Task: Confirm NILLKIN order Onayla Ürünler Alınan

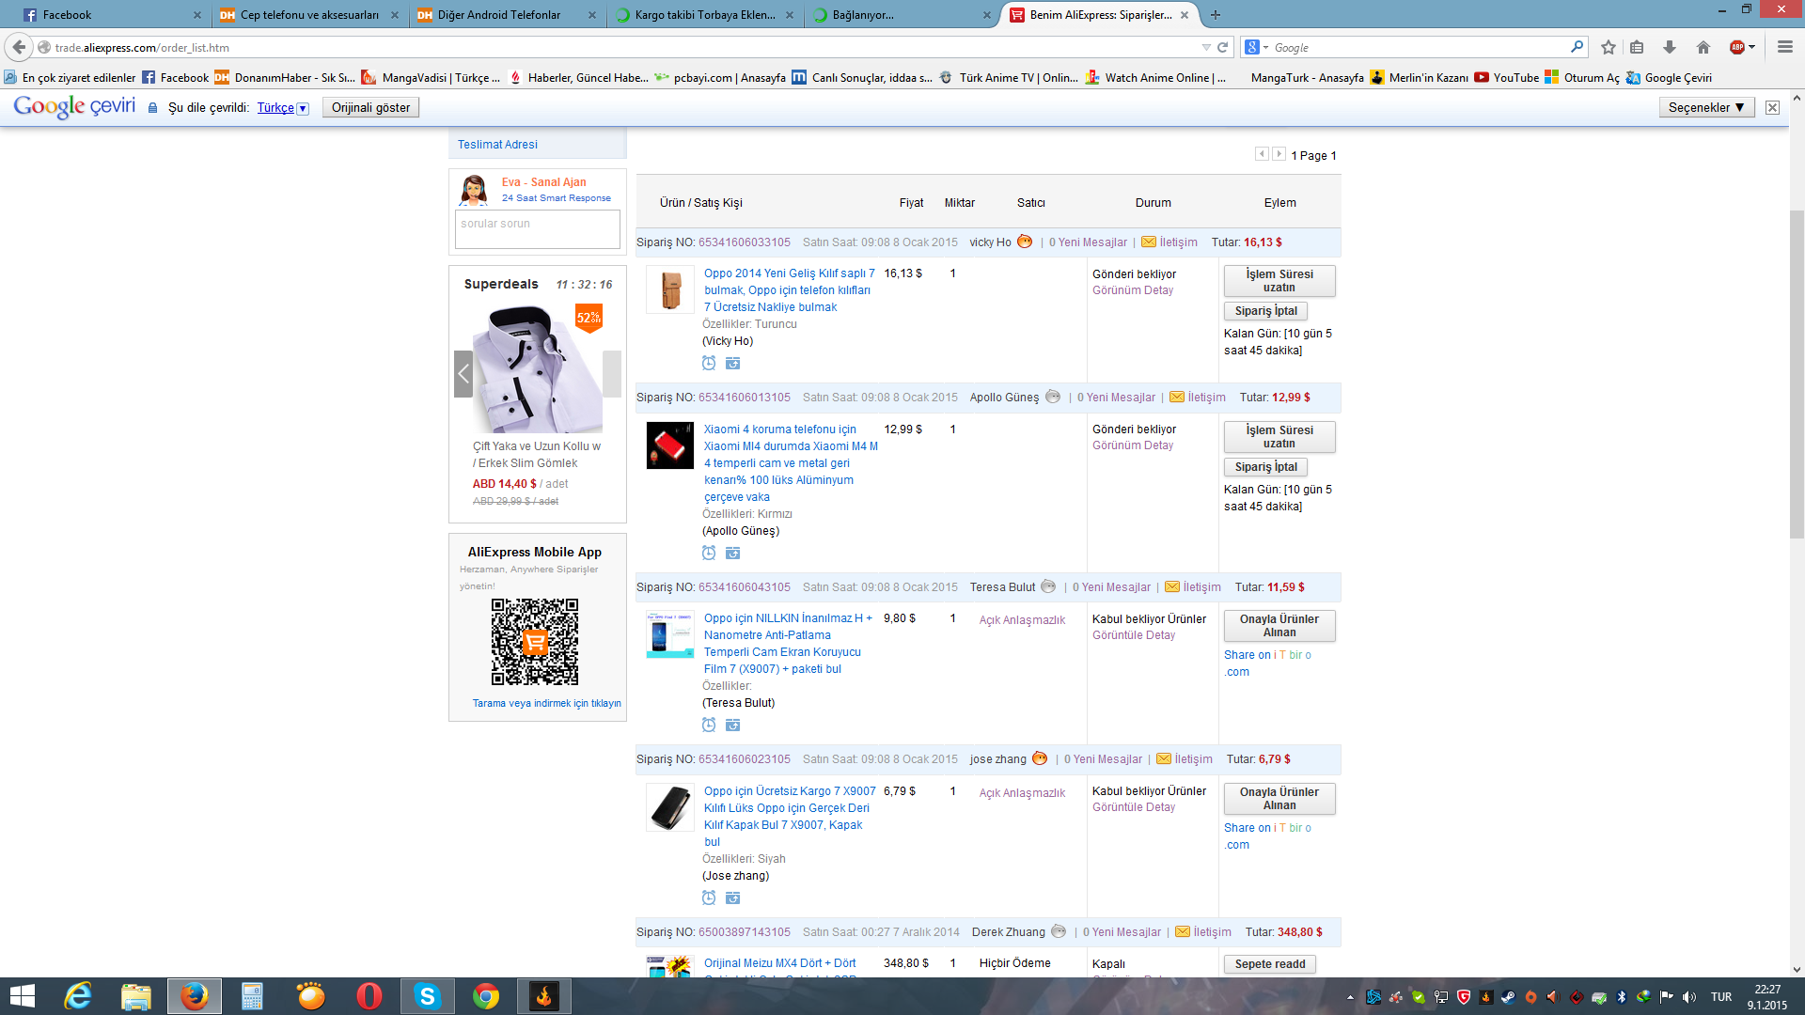Action: (1279, 626)
